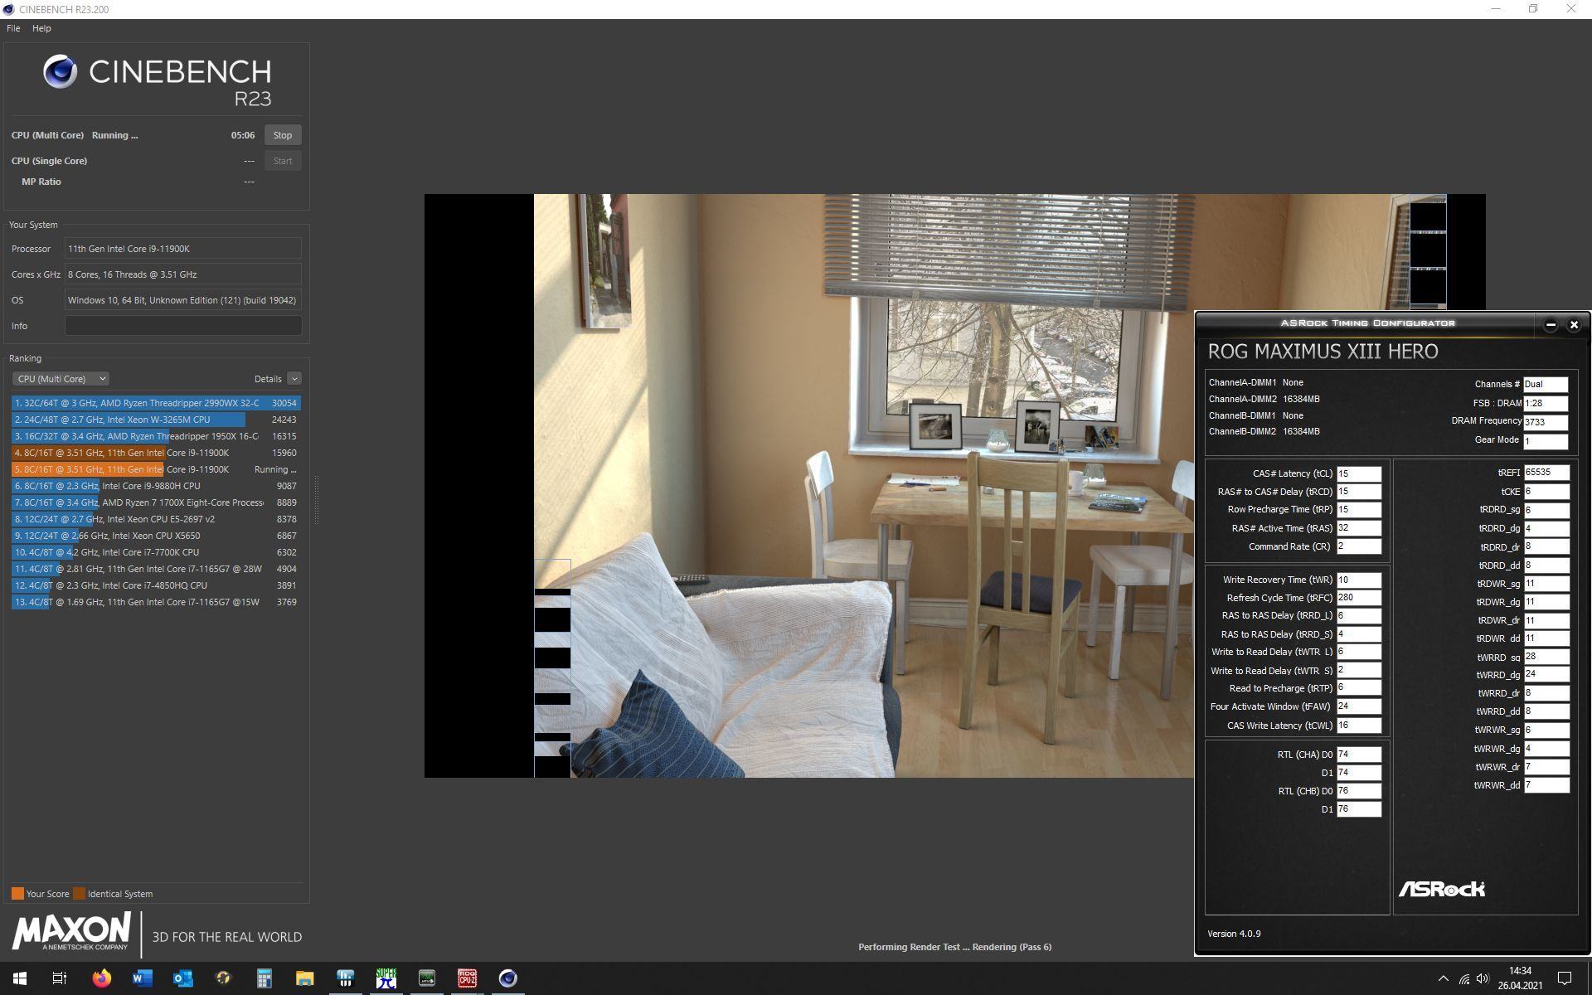1592x995 pixels.
Task: Click the Gear Mode value field
Action: click(x=1546, y=441)
